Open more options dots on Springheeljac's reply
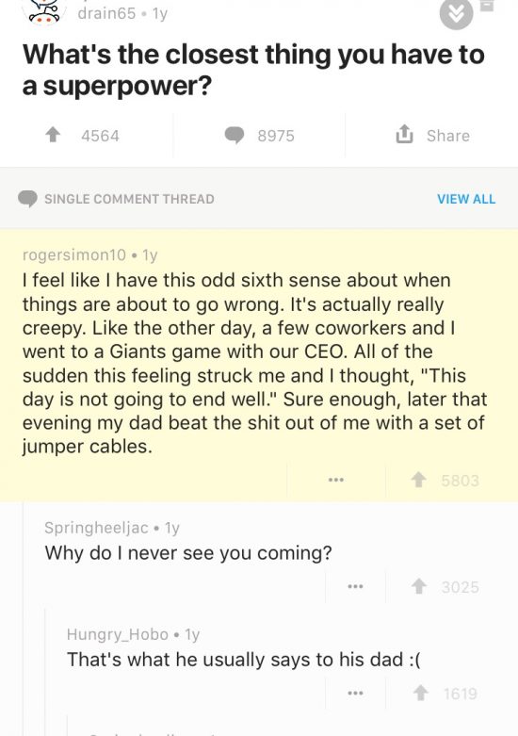Screen dimensions: 518x736 355,586
